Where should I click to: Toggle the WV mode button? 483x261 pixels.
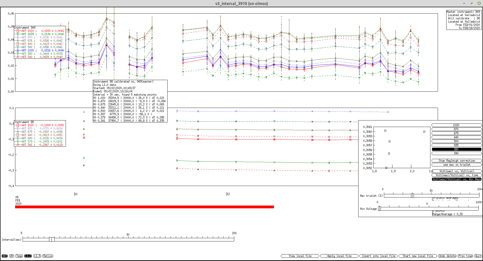pos(12,256)
